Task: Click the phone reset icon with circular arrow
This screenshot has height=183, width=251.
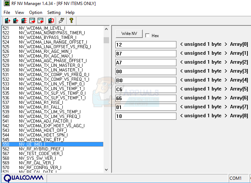Action: click(51, 21)
